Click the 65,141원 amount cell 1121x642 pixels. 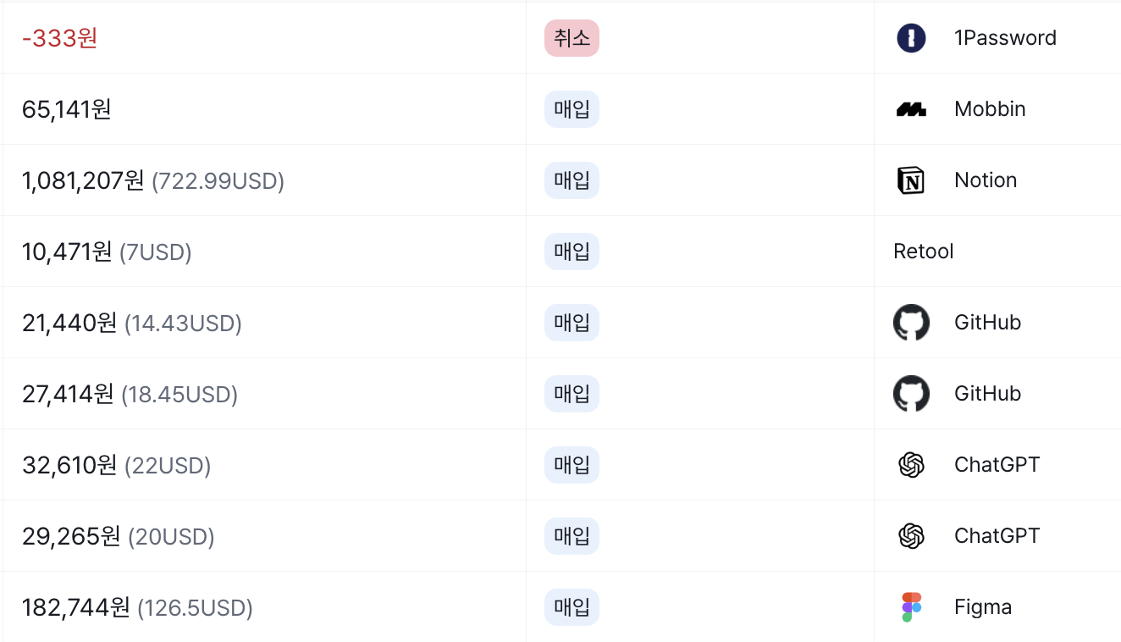coord(67,109)
